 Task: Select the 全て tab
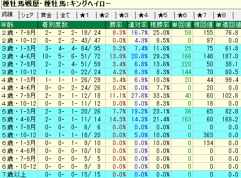pyautogui.click(x=67, y=15)
